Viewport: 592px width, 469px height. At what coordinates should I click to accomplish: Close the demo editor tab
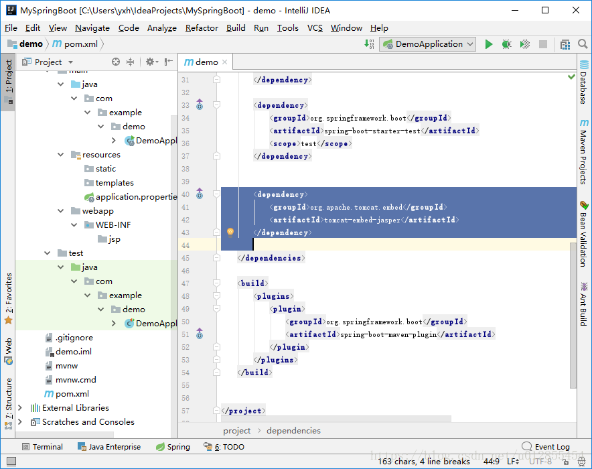[x=224, y=62]
